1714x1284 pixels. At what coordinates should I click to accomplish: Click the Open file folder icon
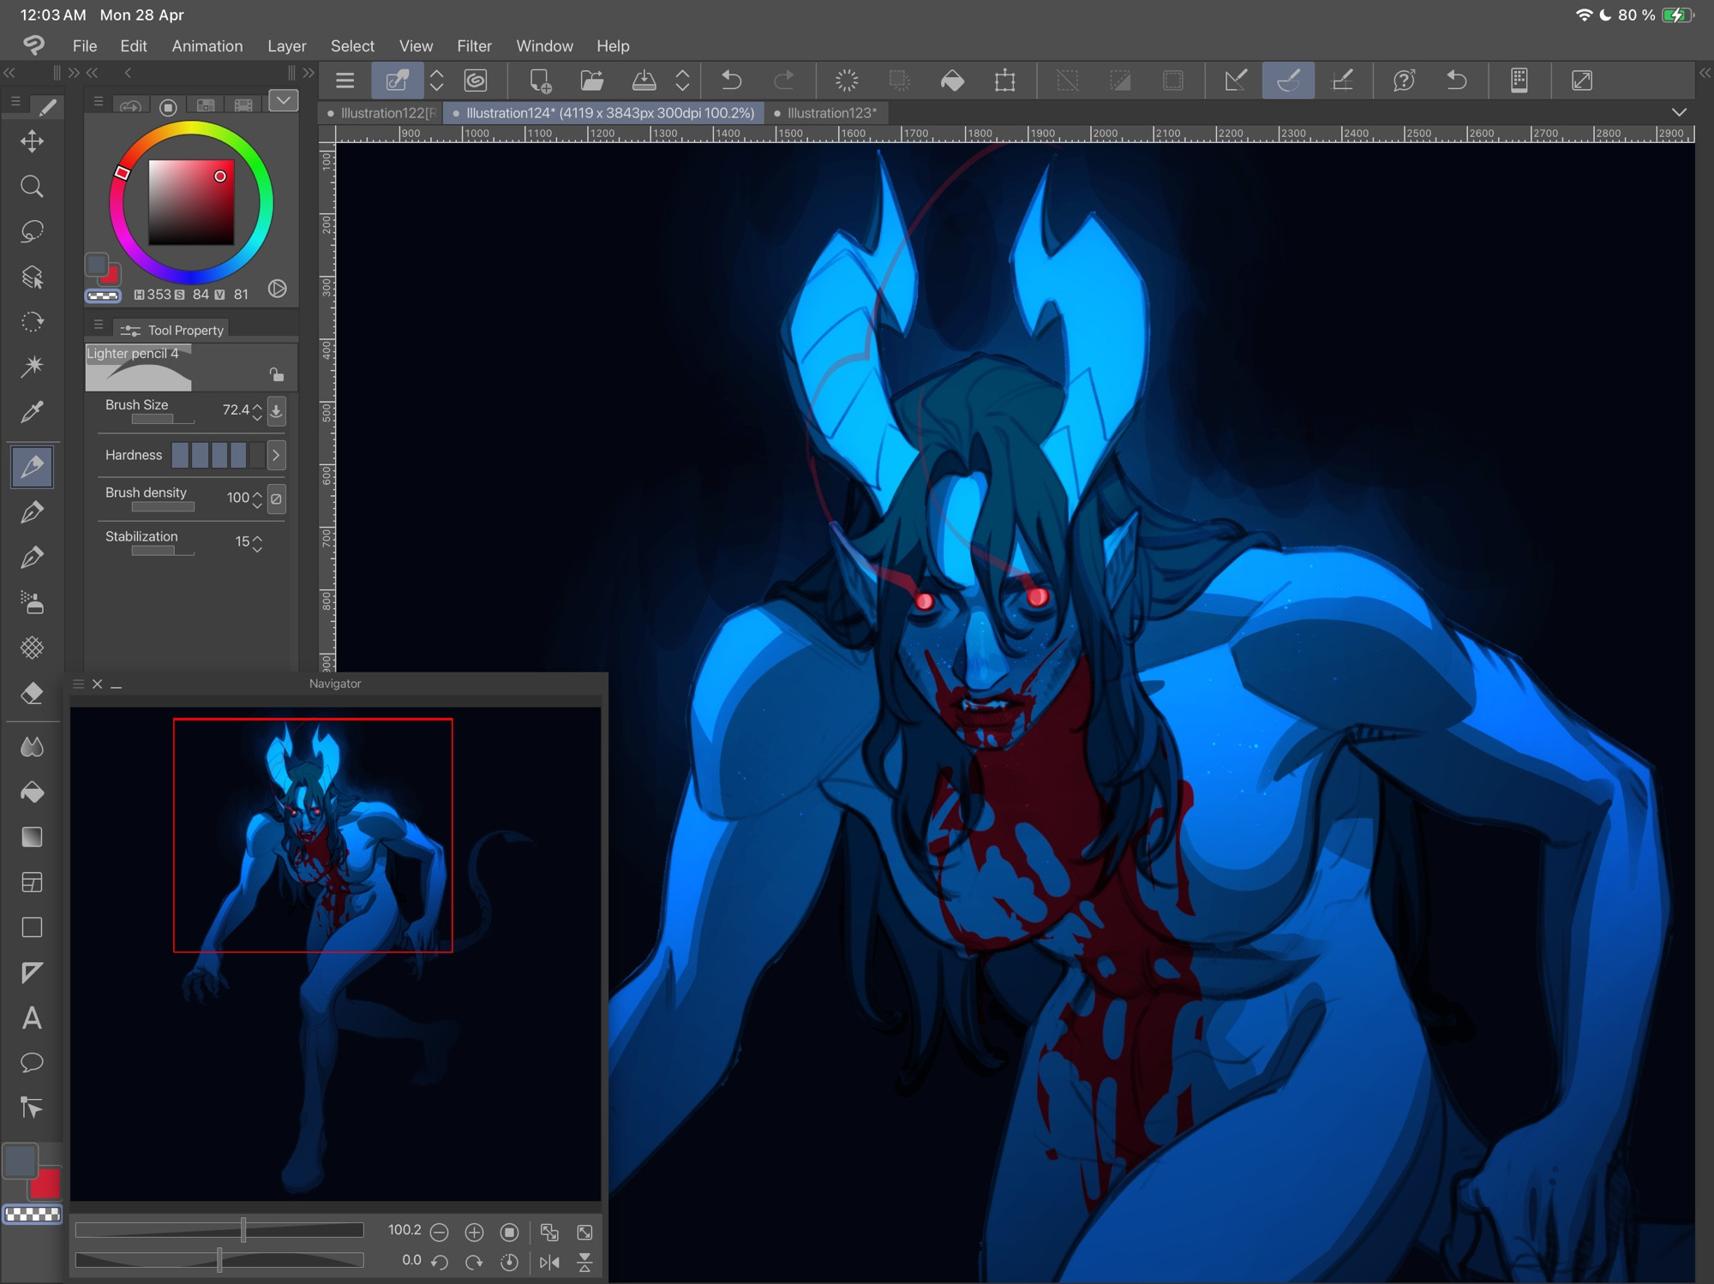pyautogui.click(x=592, y=81)
